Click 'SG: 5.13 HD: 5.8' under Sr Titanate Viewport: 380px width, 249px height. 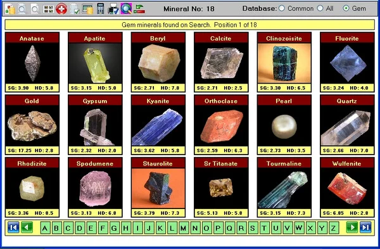point(220,213)
